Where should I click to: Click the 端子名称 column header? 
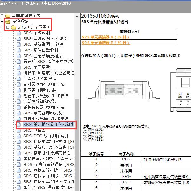126,154
